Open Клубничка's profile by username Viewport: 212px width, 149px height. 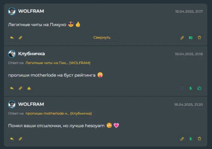click(32, 54)
